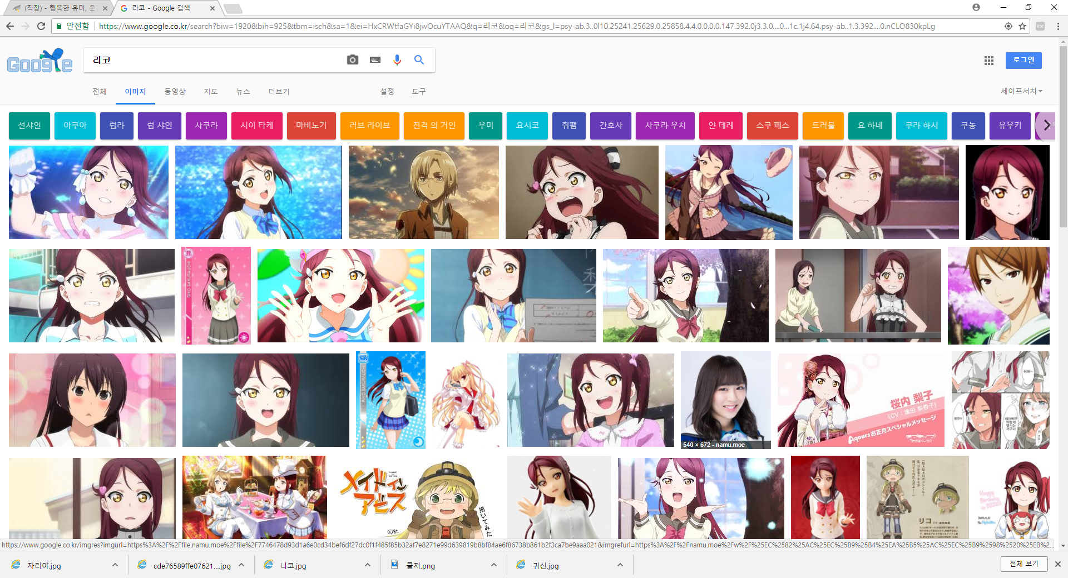The width and height of the screenshot is (1068, 578).
Task: Open the Chrome three-dot menu
Action: (x=1057, y=26)
